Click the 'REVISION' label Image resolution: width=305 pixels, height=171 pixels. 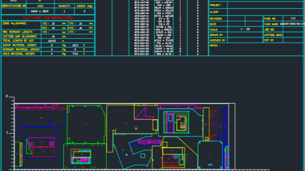216,19
